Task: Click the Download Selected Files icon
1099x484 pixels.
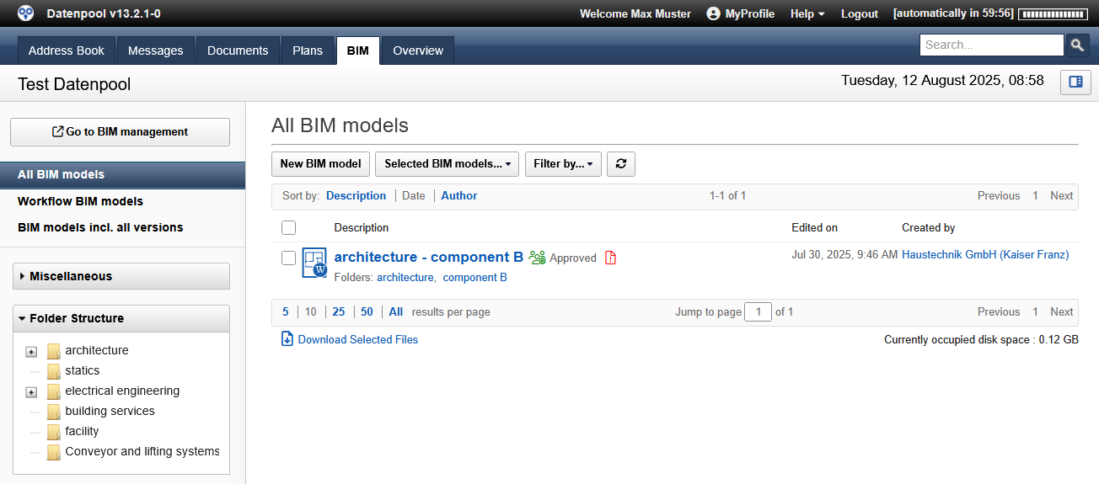Action: tap(287, 339)
